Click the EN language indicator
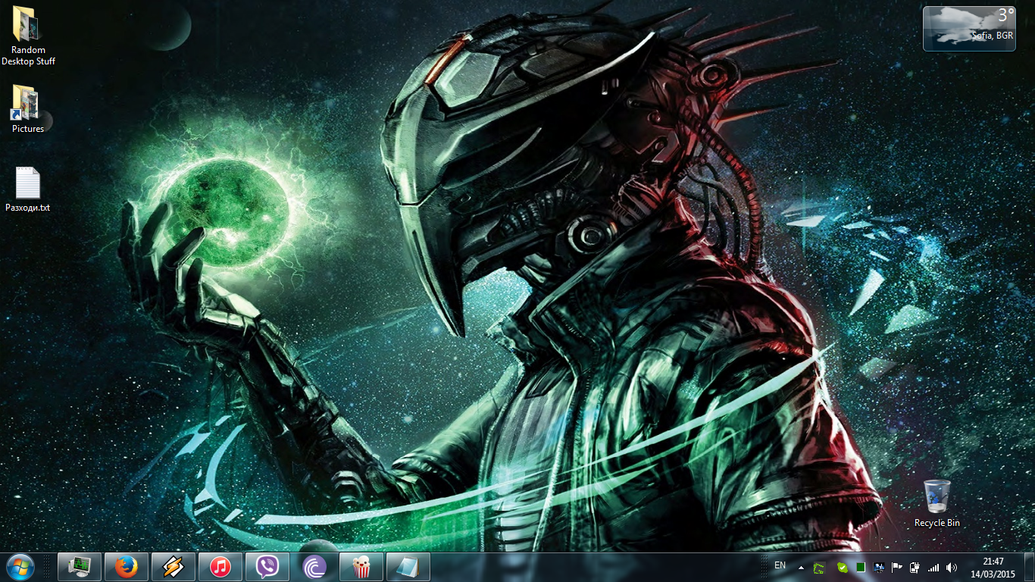This screenshot has width=1035, height=582. (x=780, y=566)
